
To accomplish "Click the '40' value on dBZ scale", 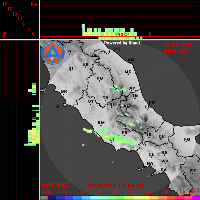I will point(149,192).
